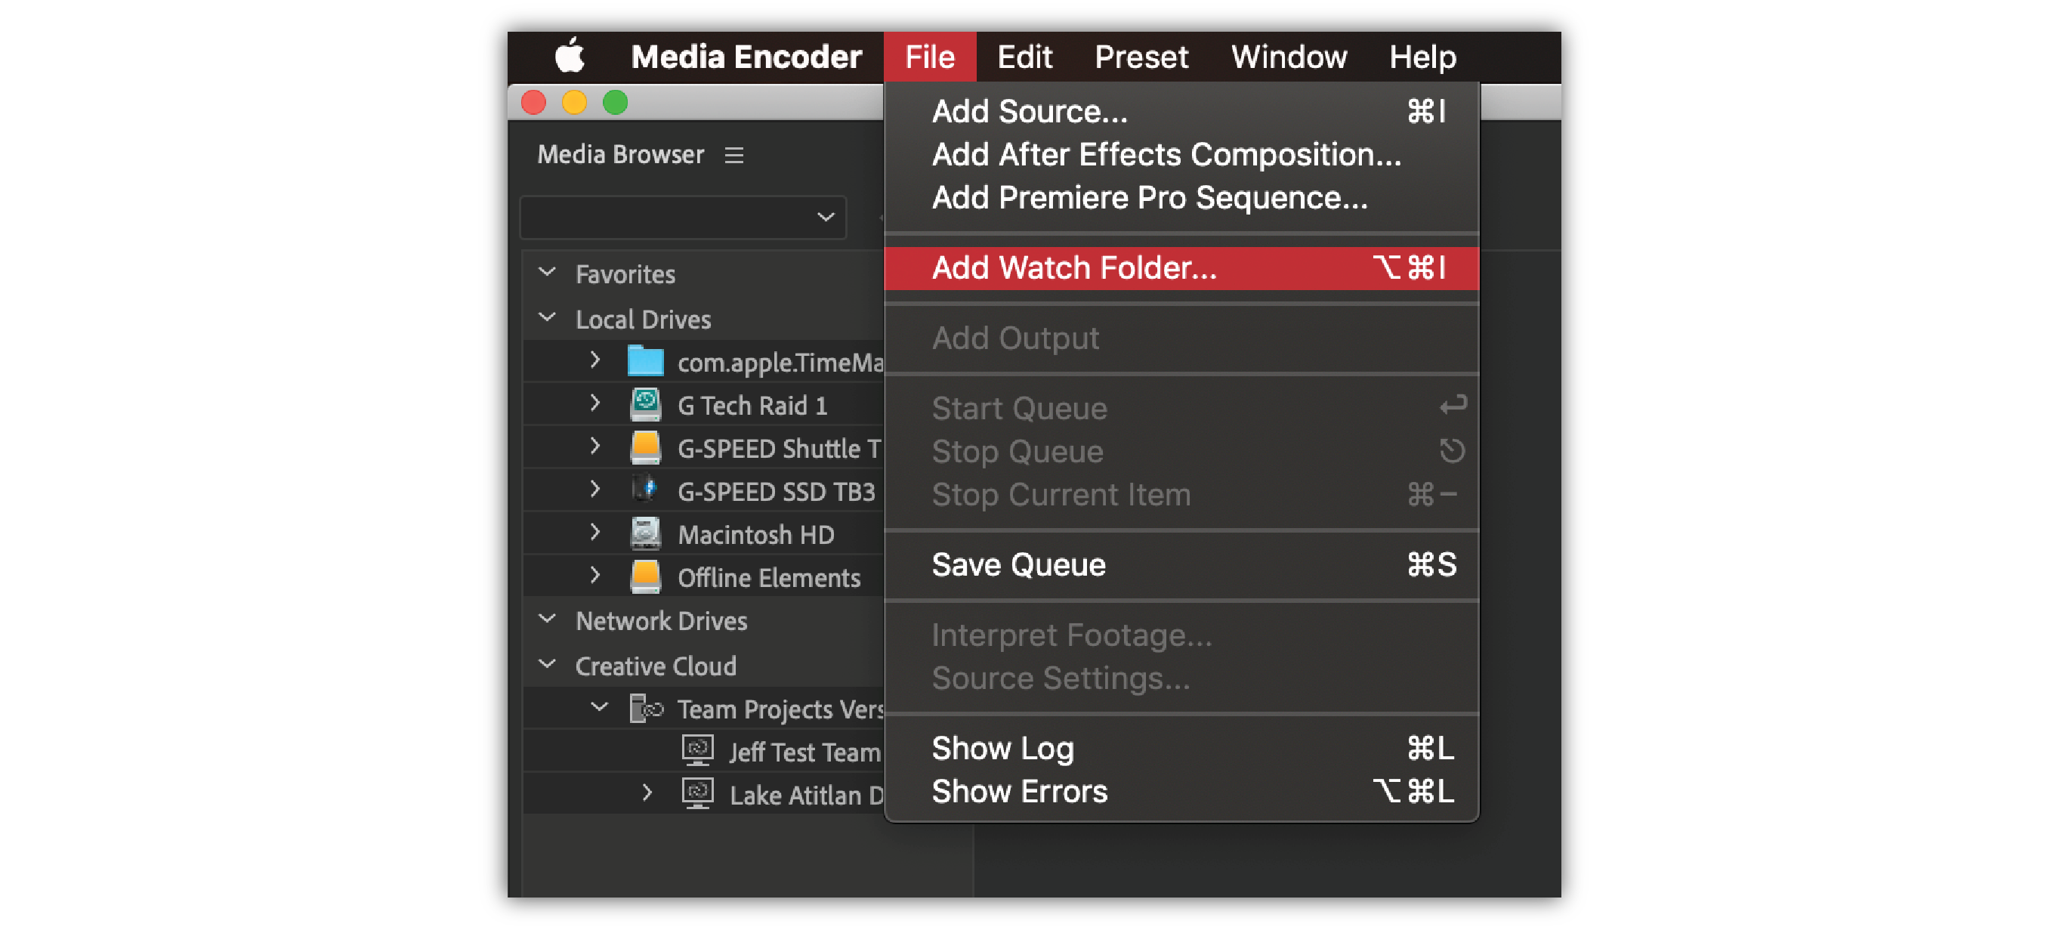Click the G Tech Raid 1 drive icon
This screenshot has width=2069, height=930.
[x=645, y=405]
